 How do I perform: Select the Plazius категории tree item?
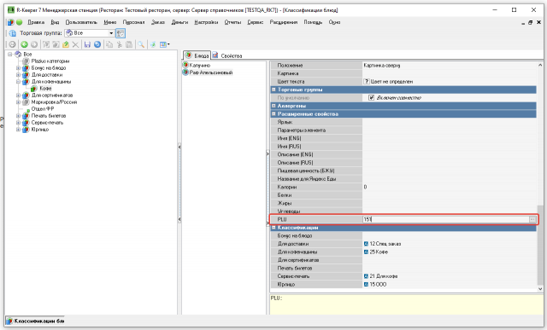pos(50,61)
